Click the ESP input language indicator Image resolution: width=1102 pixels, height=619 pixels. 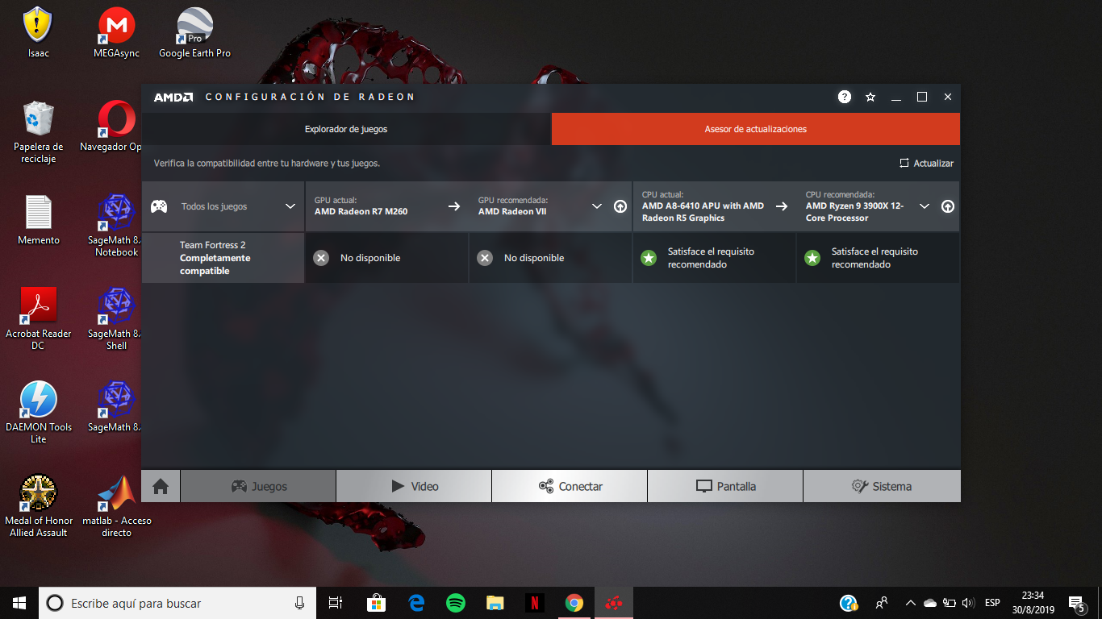(992, 603)
